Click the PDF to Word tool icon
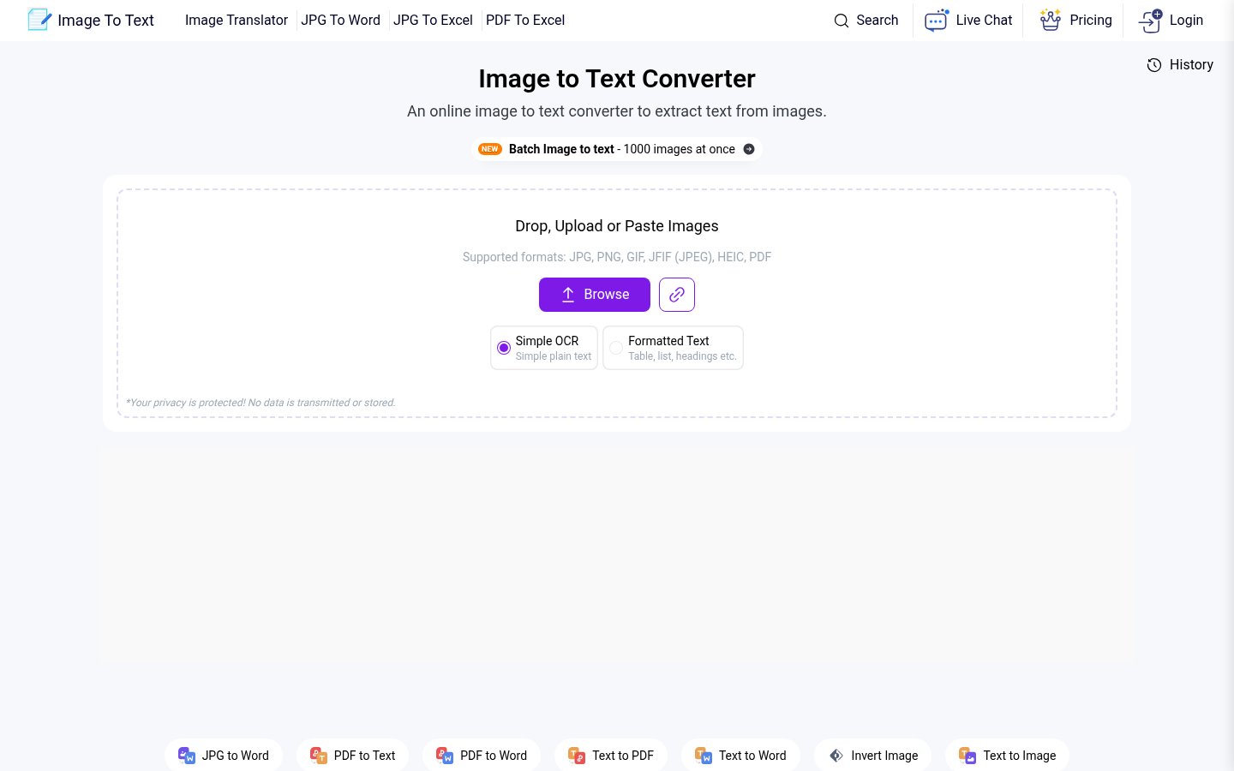The height and width of the screenshot is (771, 1234). click(x=445, y=756)
